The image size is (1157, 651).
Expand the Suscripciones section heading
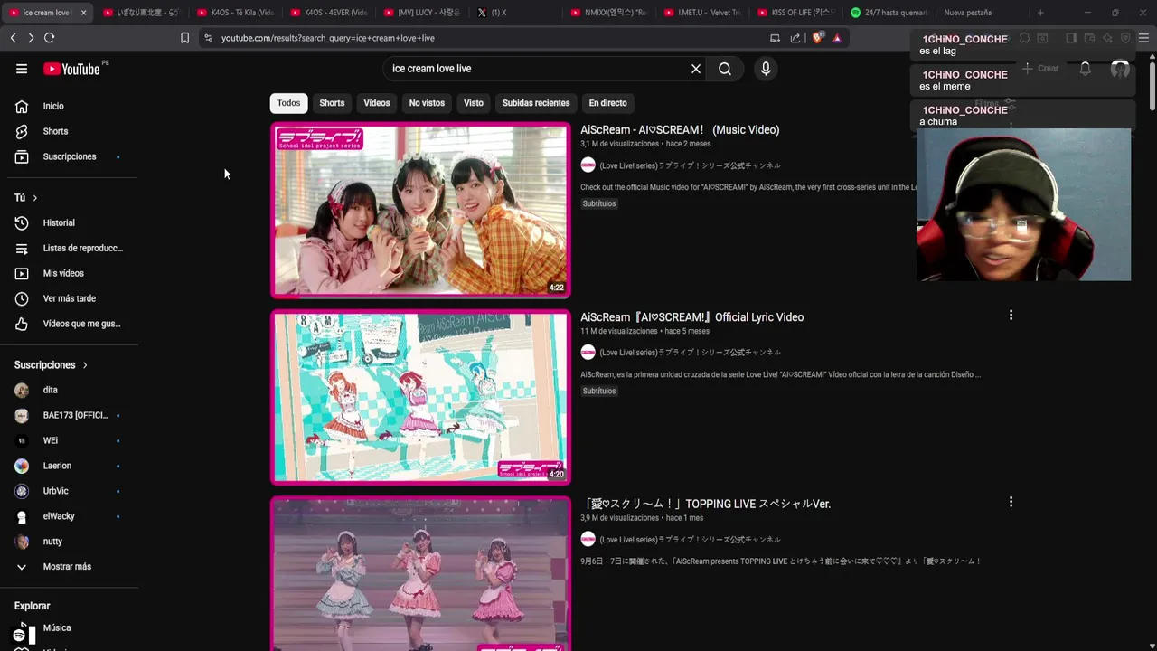pos(51,365)
